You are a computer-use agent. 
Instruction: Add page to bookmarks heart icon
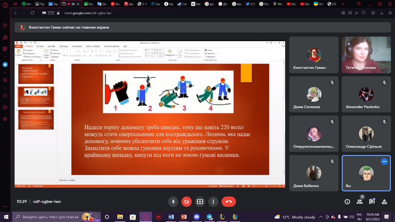tap(364, 13)
